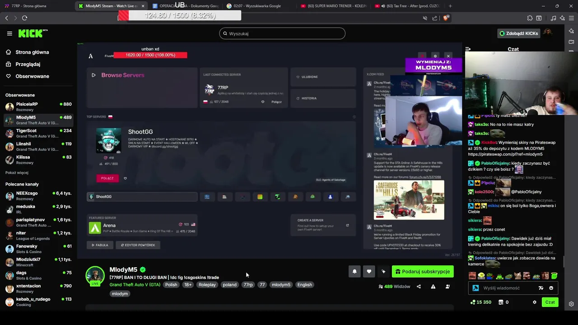Open TigerScot followed channel

click(x=38, y=133)
